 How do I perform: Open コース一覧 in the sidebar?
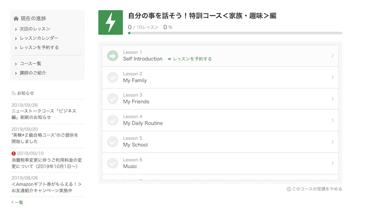click(30, 64)
